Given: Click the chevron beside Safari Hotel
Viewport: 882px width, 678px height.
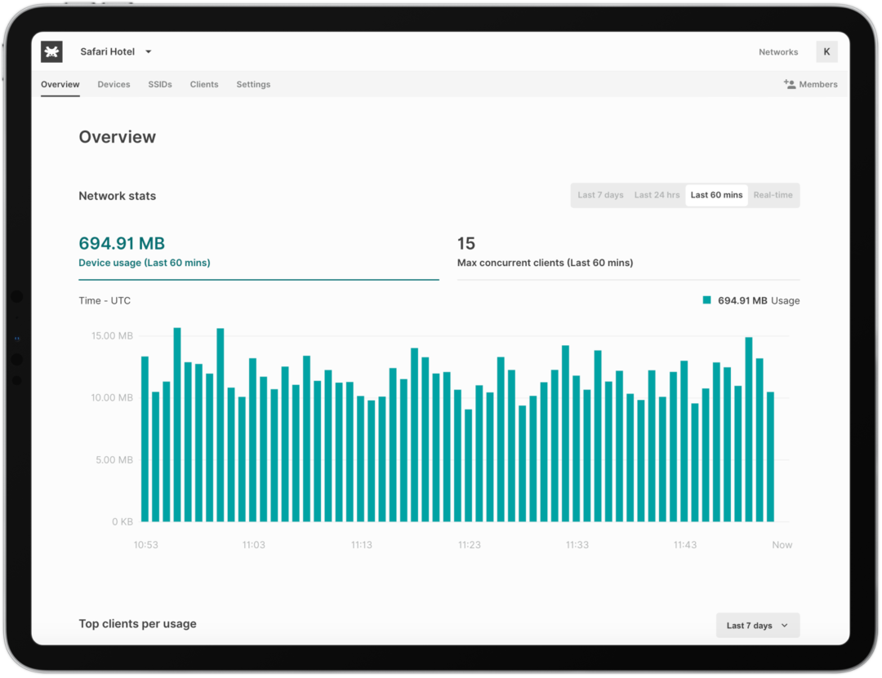Looking at the screenshot, I should click(x=148, y=51).
